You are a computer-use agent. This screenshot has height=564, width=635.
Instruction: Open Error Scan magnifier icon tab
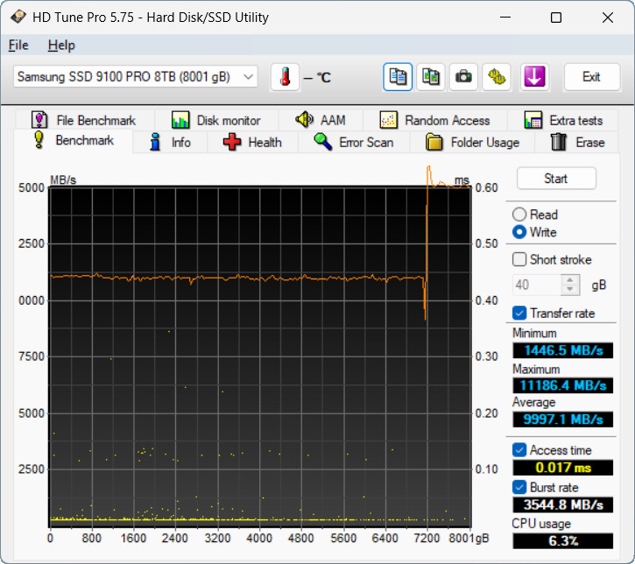tap(323, 142)
